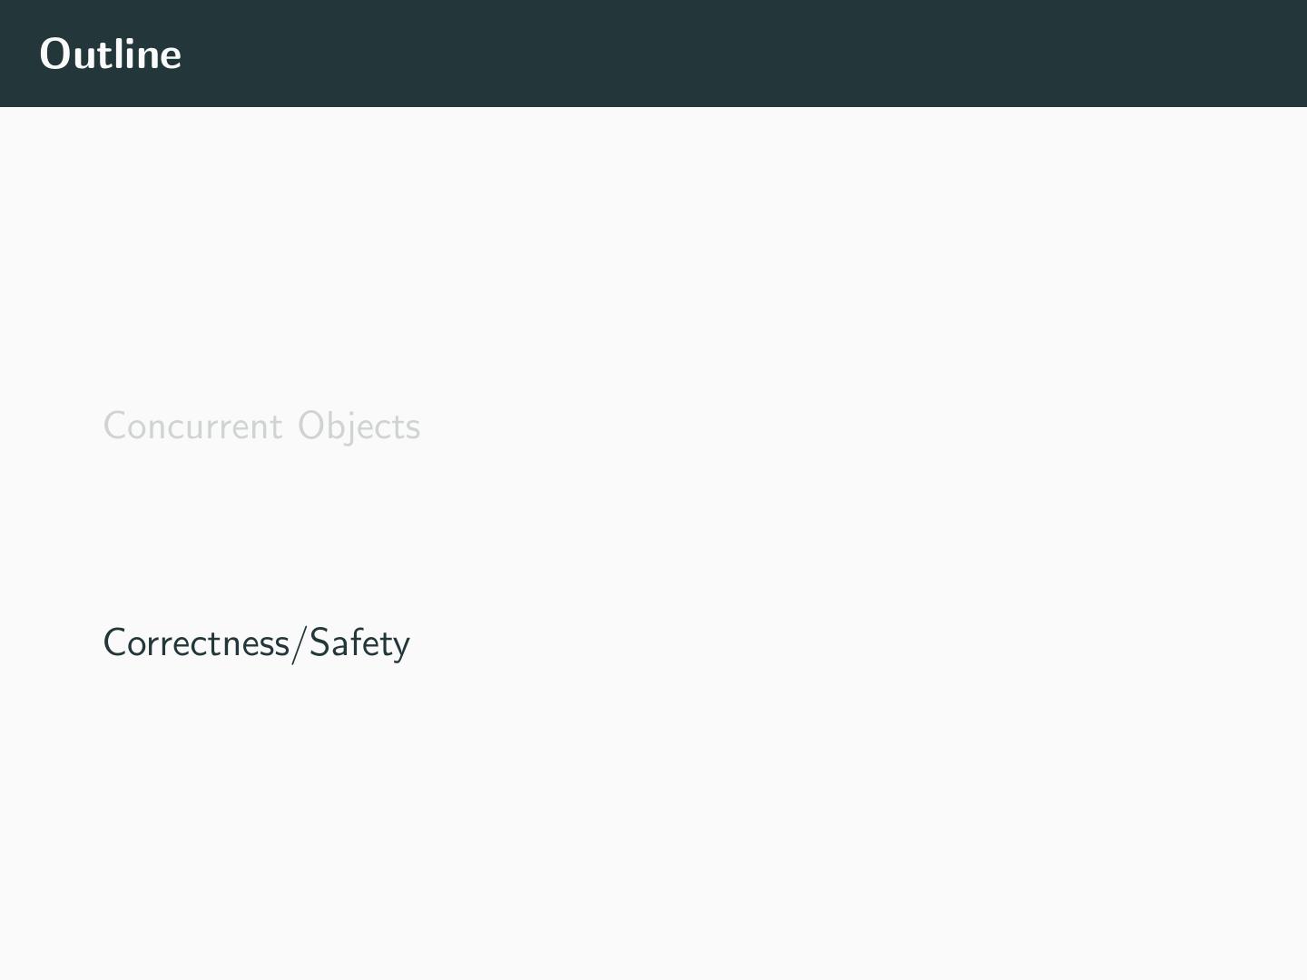The height and width of the screenshot is (980, 1307).
Task: Click the grayed-out first outline entry
Action: click(x=261, y=426)
